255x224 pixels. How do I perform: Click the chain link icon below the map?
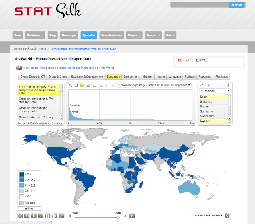[61, 216]
